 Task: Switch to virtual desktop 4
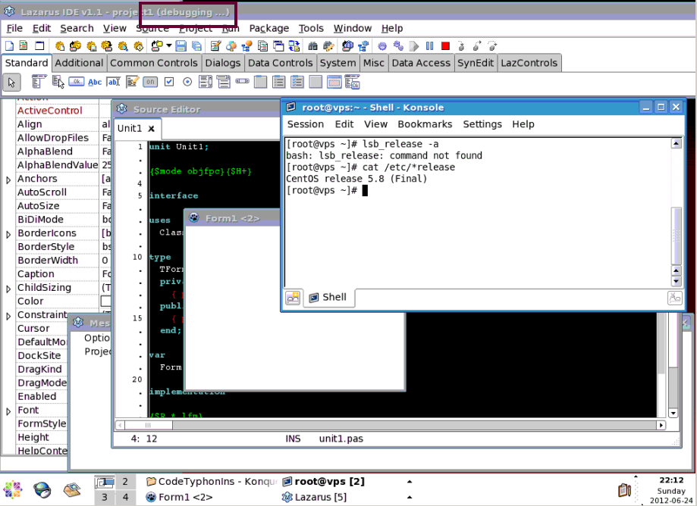(125, 497)
